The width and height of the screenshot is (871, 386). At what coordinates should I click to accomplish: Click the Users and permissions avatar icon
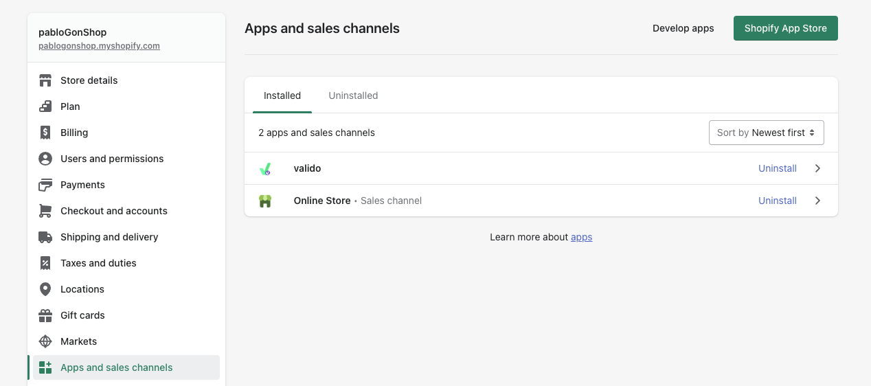45,159
